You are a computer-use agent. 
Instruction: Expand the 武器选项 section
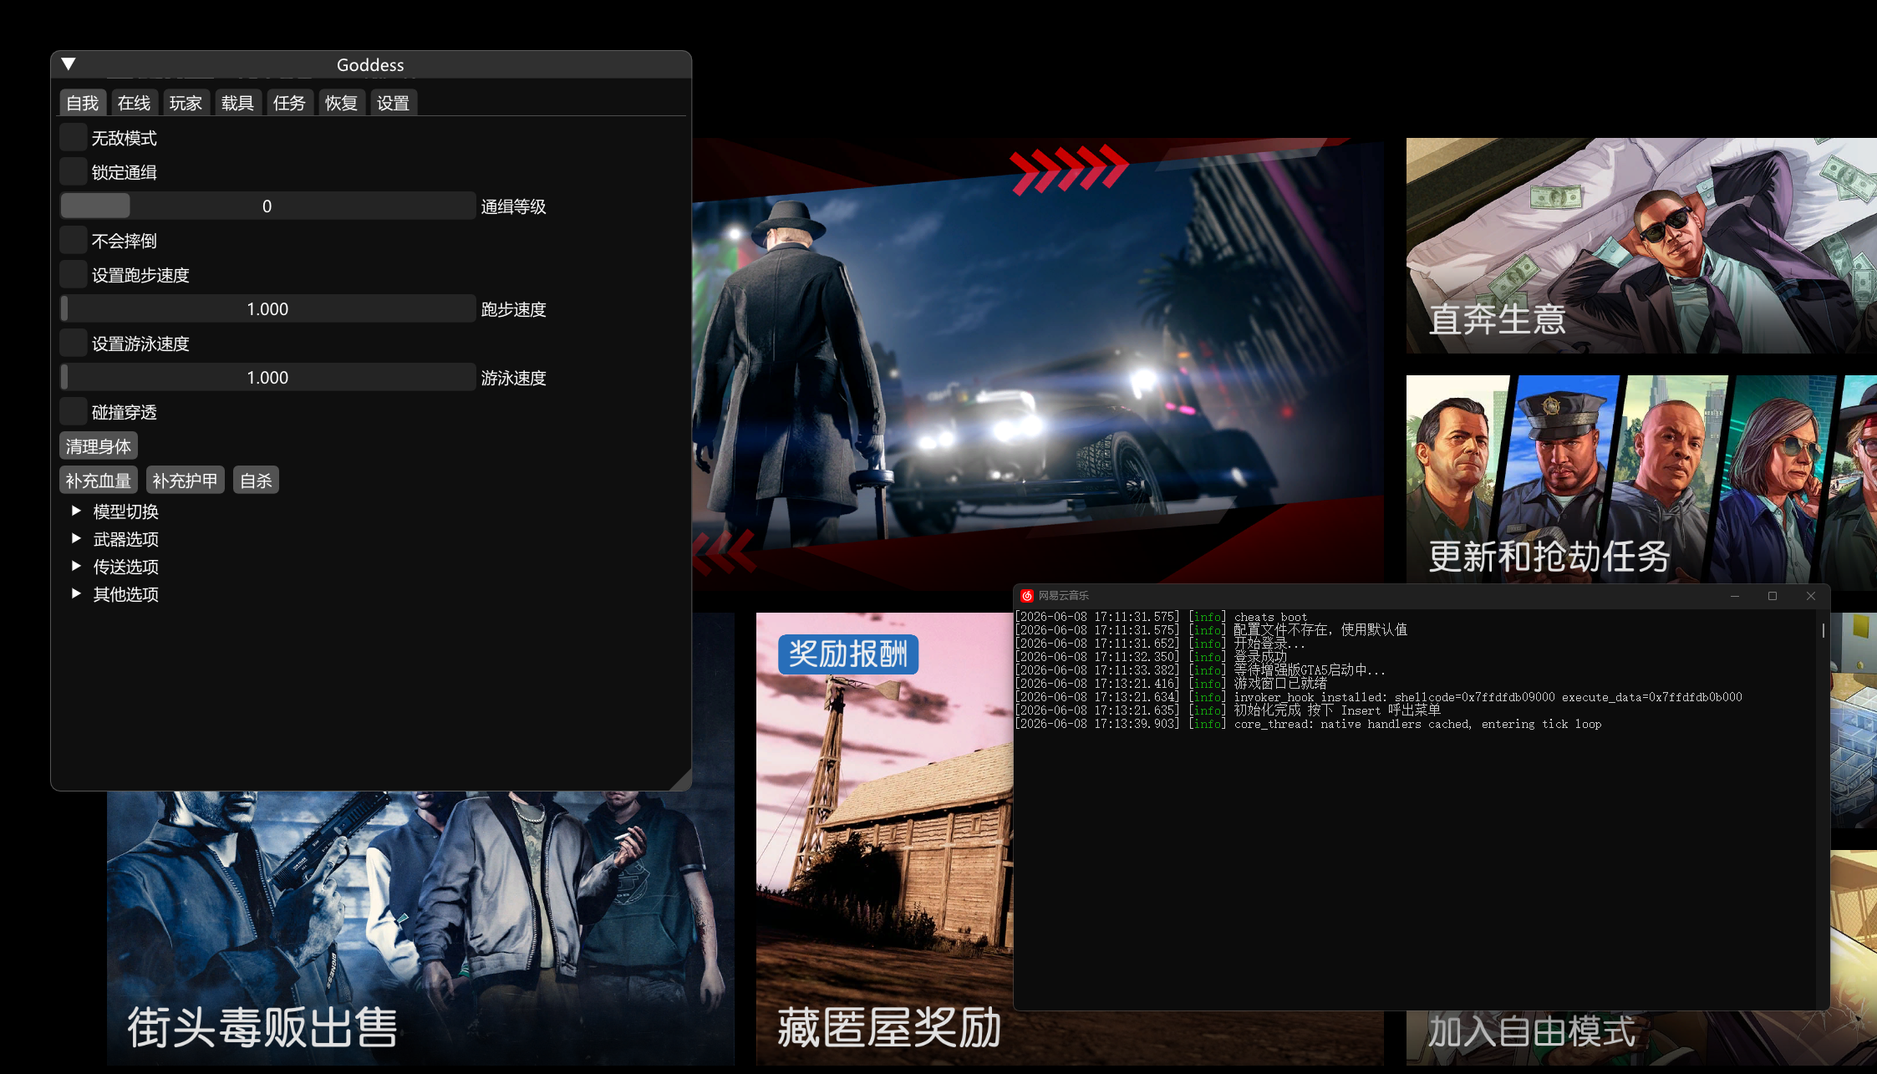tap(76, 538)
